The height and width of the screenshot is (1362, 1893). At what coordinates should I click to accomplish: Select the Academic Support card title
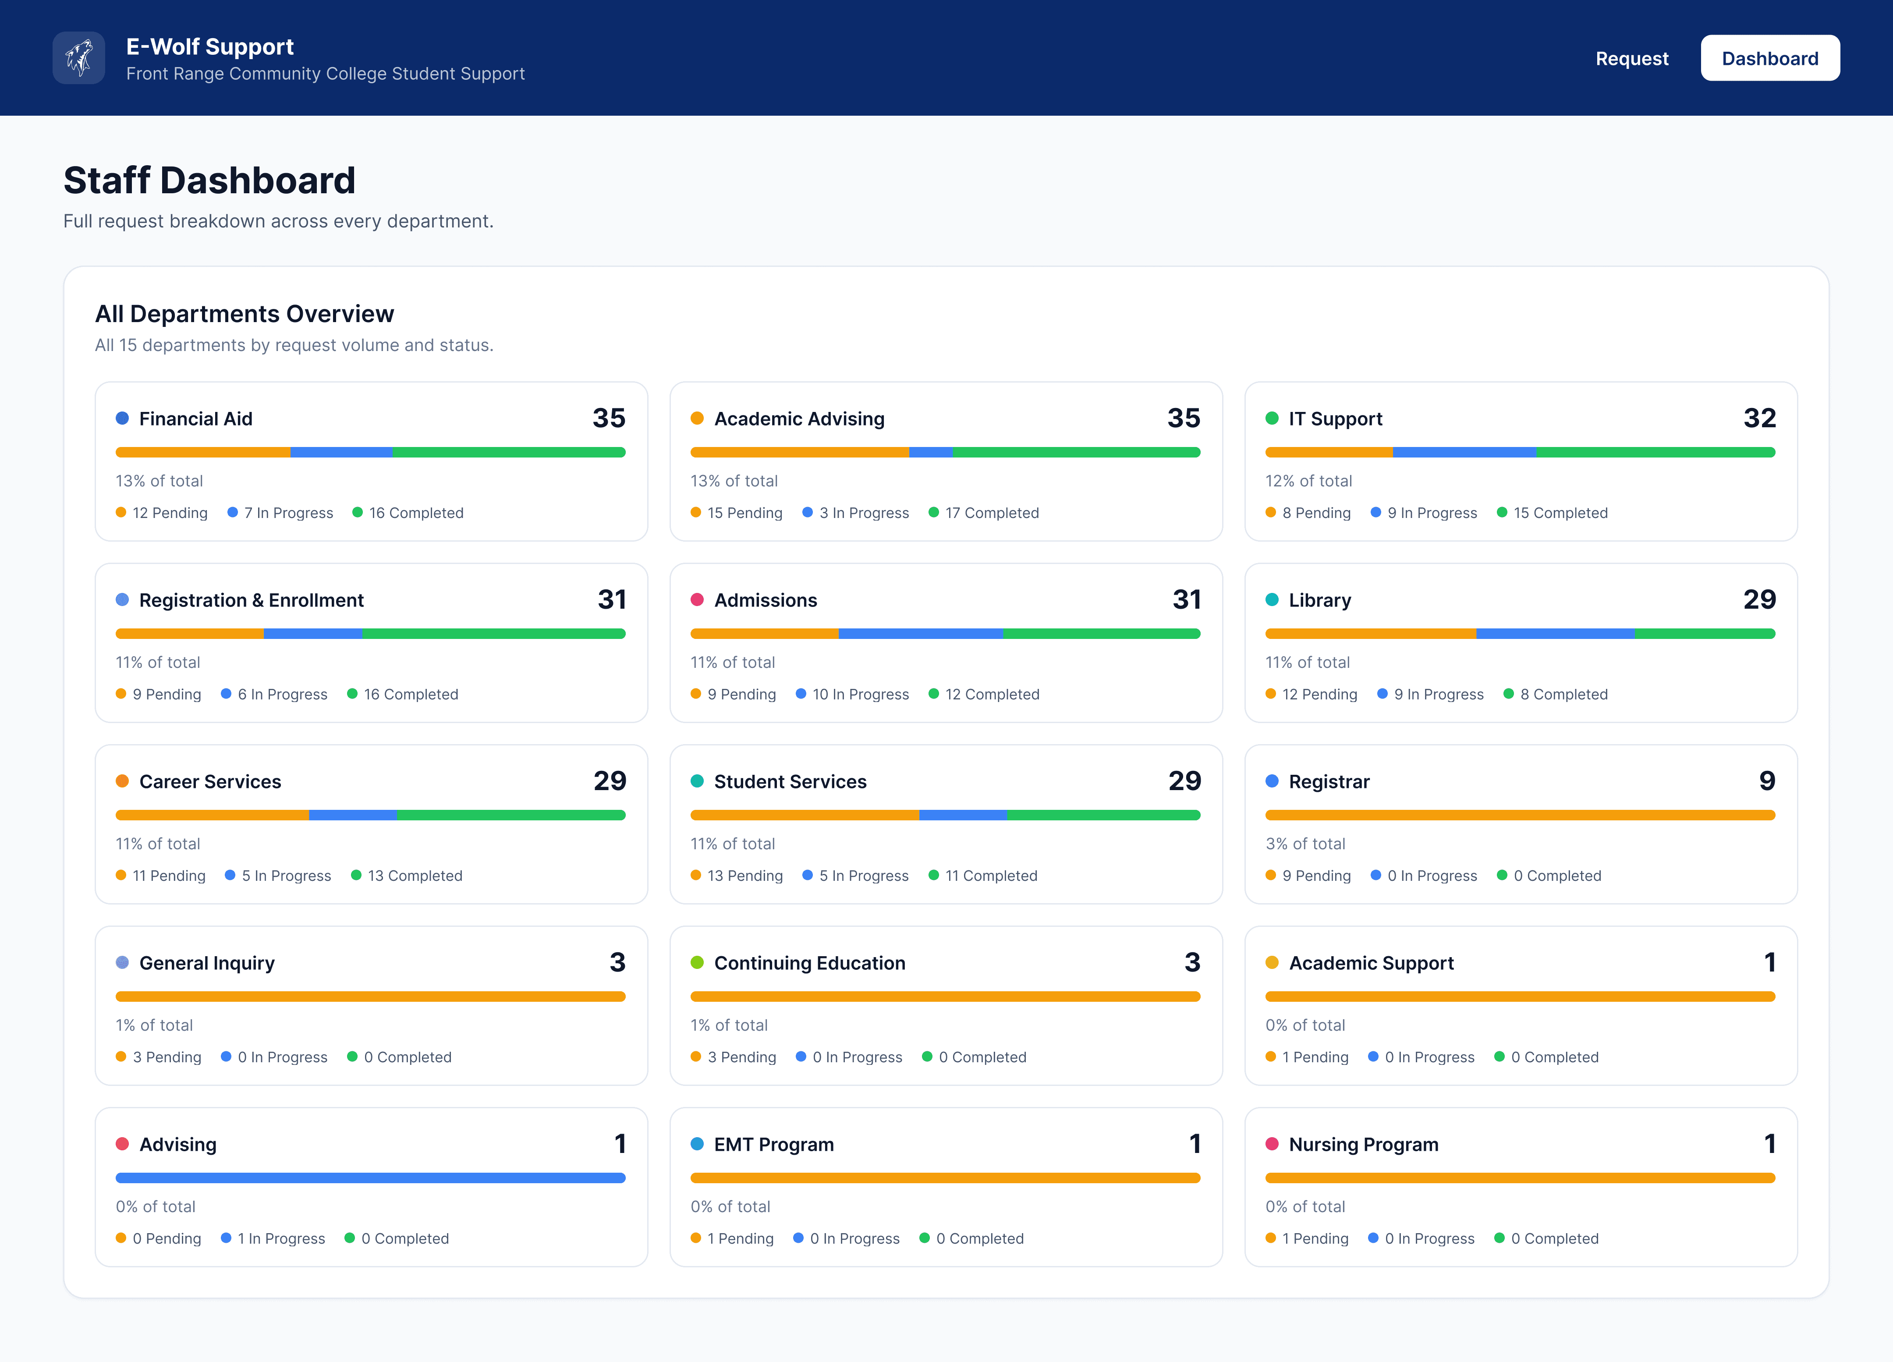coord(1372,963)
